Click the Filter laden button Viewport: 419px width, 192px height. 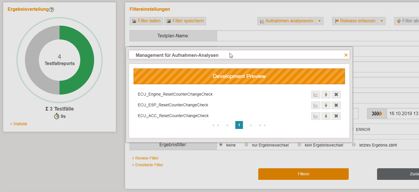click(x=146, y=21)
